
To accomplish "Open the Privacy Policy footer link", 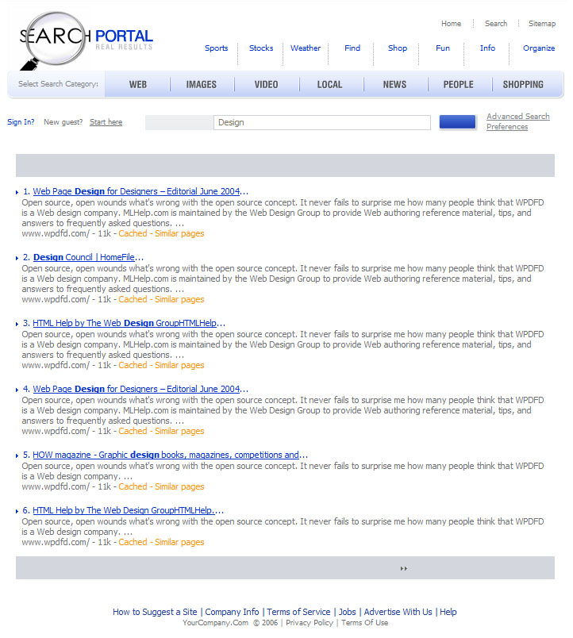I will (309, 623).
